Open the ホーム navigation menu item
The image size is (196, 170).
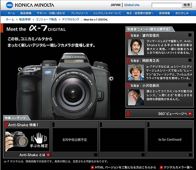tap(11, 13)
